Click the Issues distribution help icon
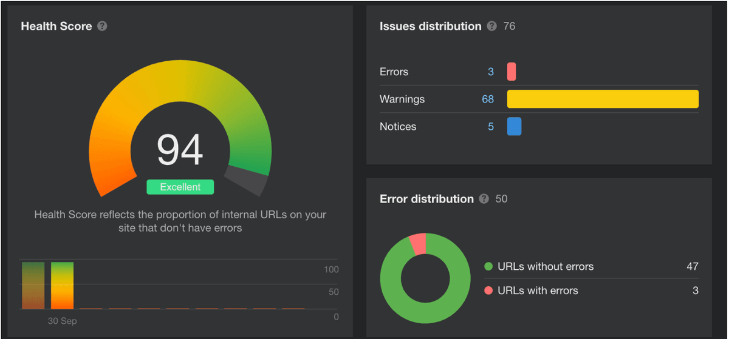 [x=491, y=26]
